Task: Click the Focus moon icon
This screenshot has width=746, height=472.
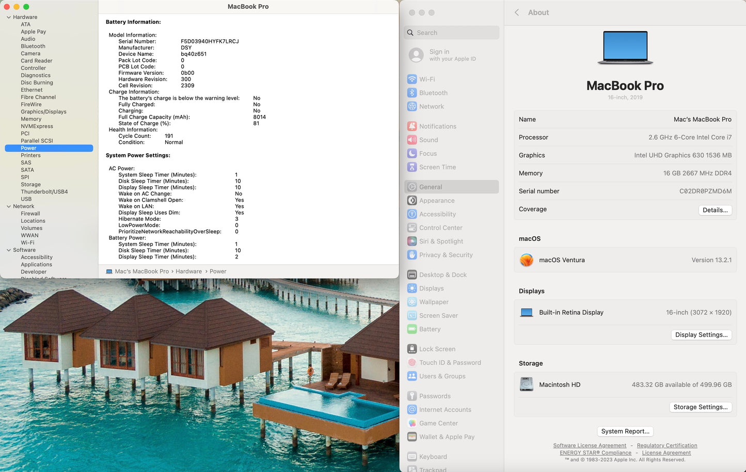Action: [411, 154]
